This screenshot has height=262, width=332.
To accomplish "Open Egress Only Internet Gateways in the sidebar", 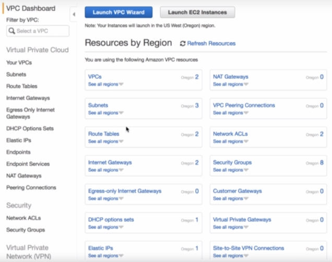I will [x=30, y=113].
